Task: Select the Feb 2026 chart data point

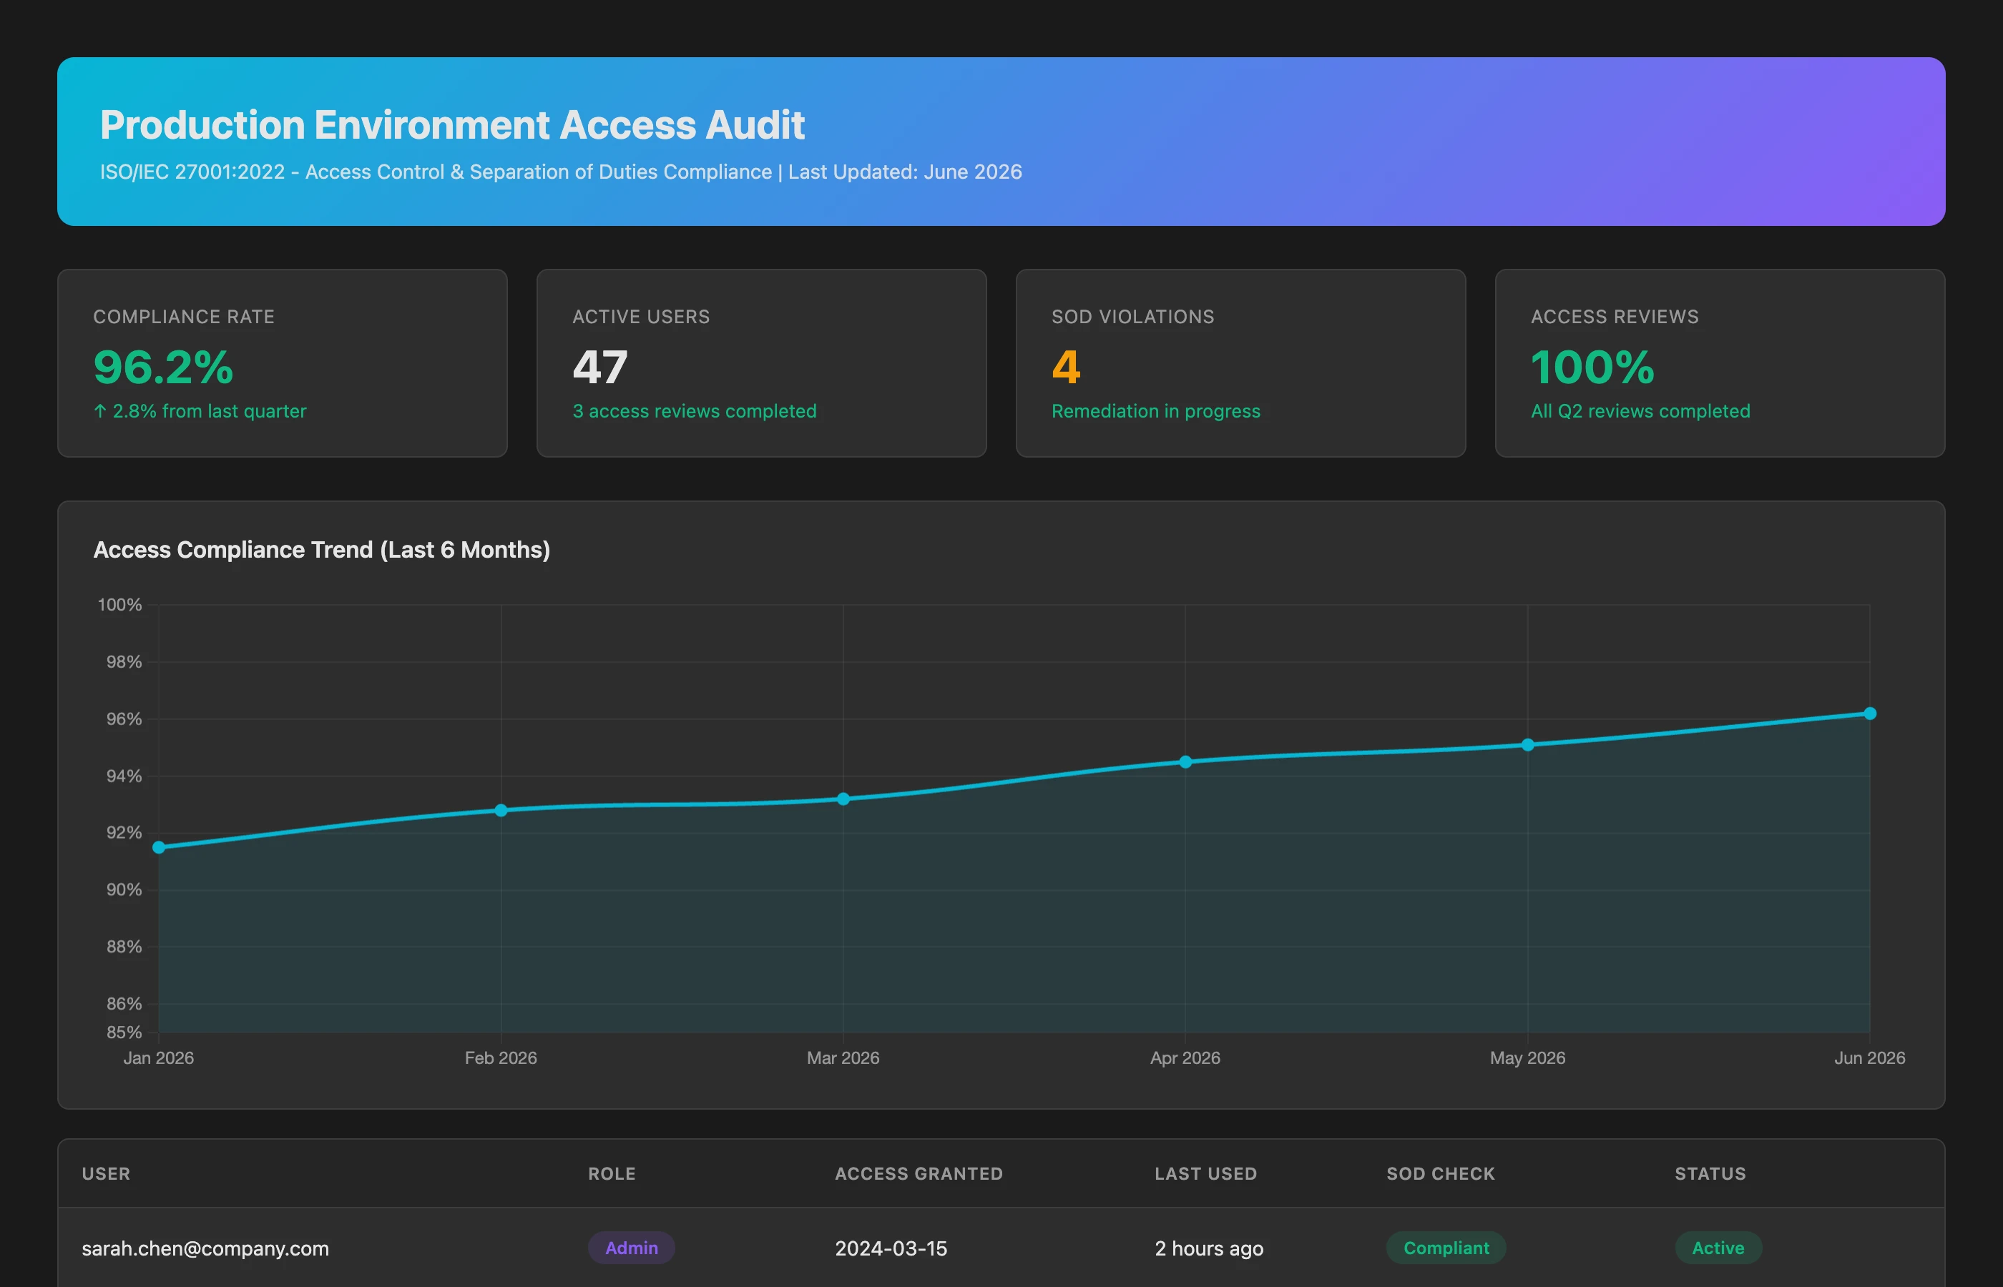Action: coord(501,810)
